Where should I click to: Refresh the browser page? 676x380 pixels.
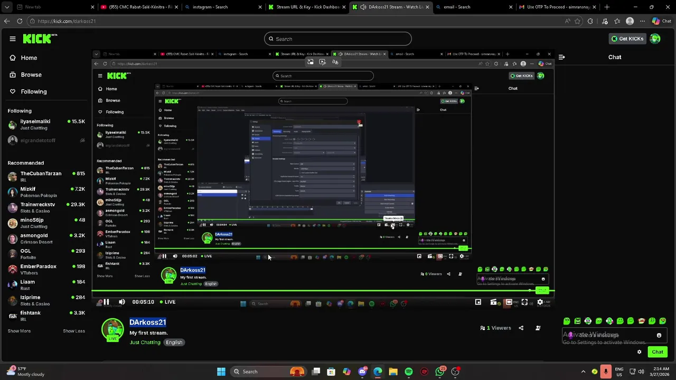point(20,21)
